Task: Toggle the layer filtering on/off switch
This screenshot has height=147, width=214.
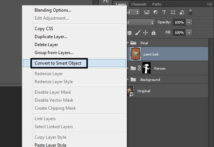Action: pos(190,12)
